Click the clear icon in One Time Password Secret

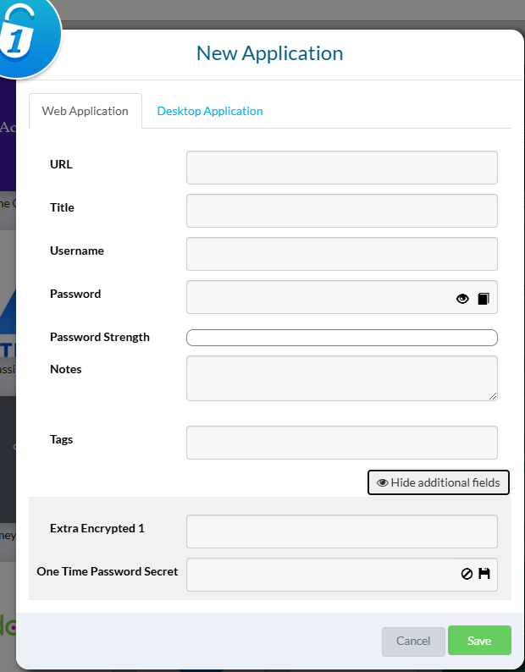(x=467, y=574)
